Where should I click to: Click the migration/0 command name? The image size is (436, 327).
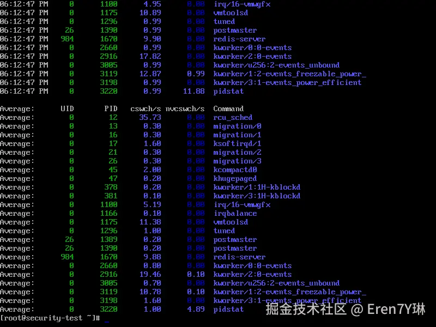(x=237, y=126)
